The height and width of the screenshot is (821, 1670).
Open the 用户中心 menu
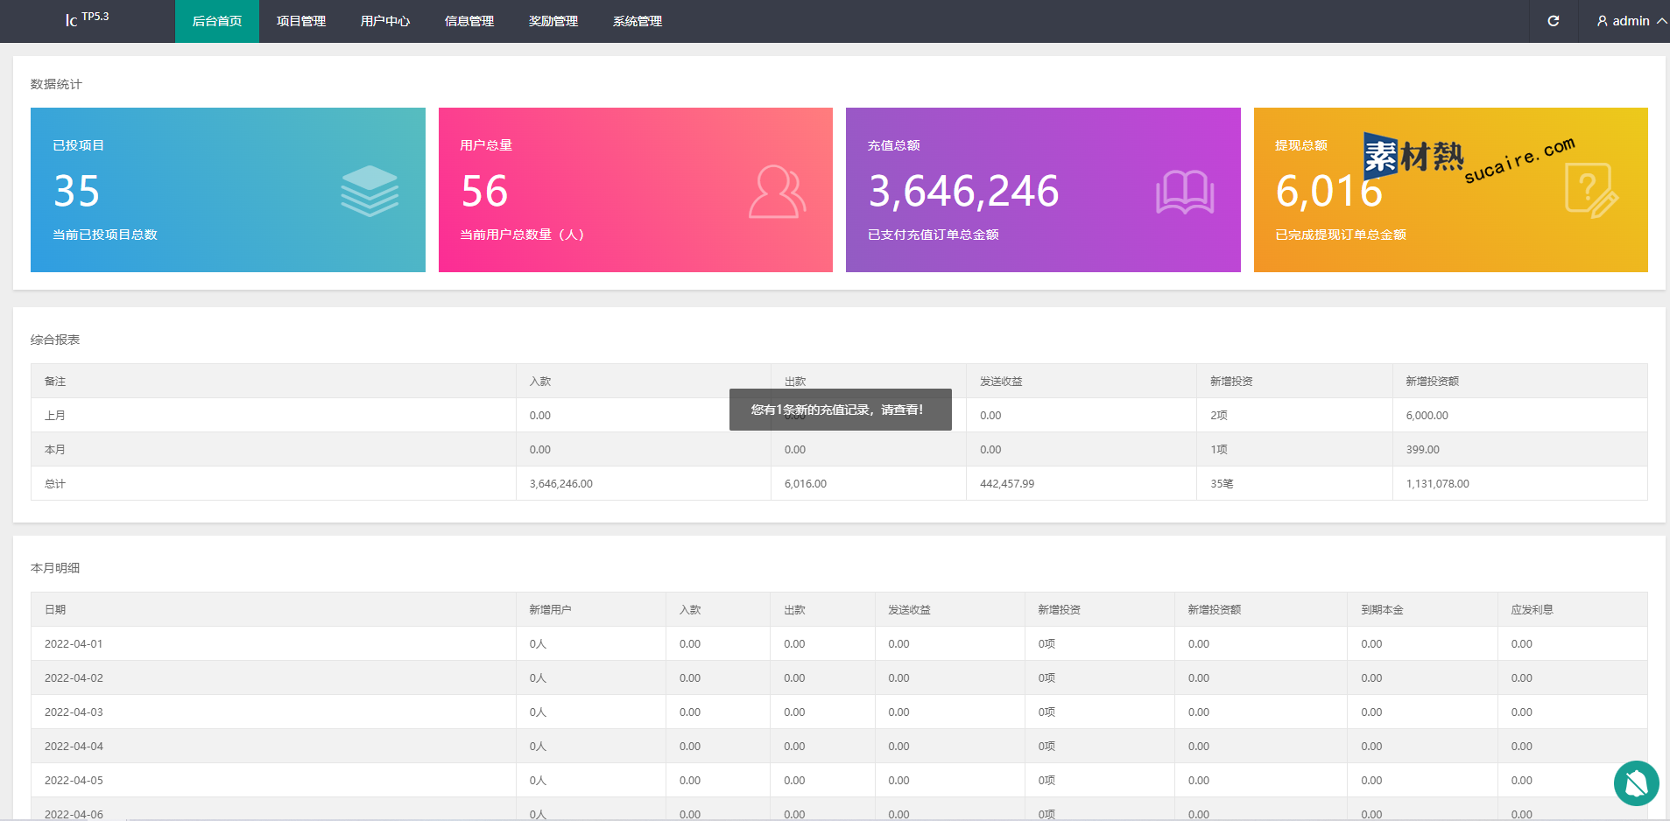pos(385,21)
